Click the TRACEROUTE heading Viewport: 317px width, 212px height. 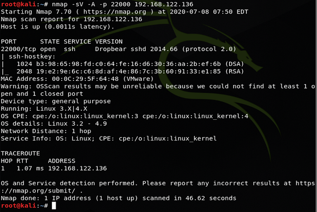[20, 153]
